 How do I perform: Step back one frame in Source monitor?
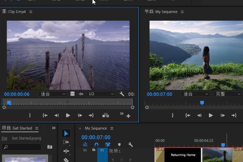57,115
